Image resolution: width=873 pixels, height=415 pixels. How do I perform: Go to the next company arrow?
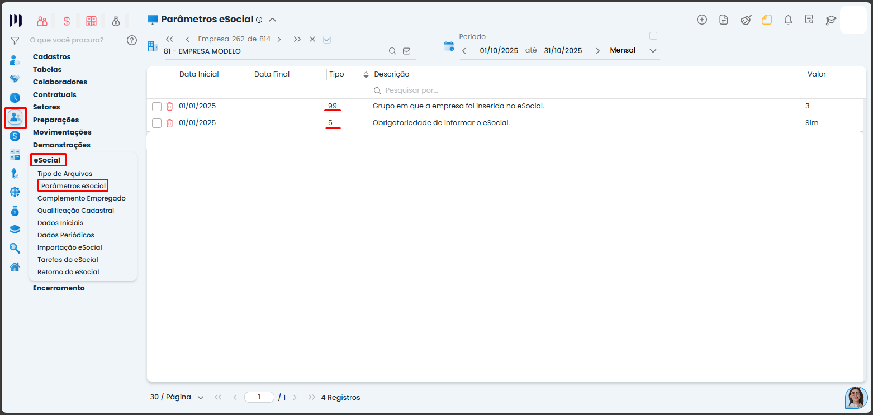[x=279, y=39]
